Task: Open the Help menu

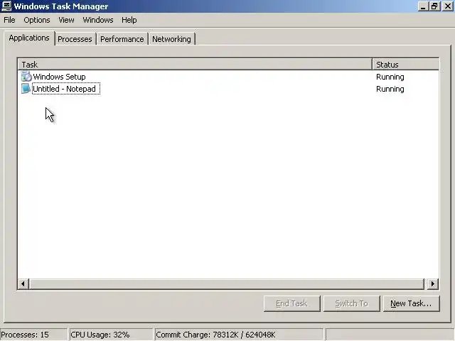Action: click(129, 20)
